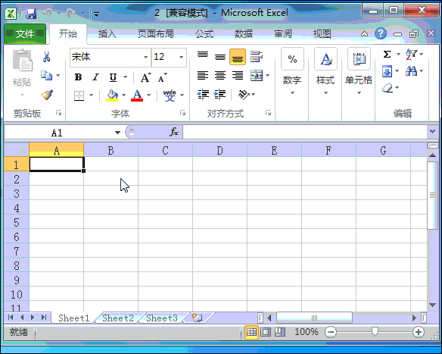Open the 单元格 cells group button
442x354 pixels.
(x=359, y=72)
